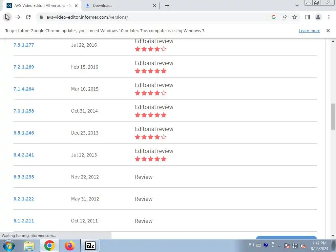This screenshot has height=252, width=336.
Task: Click Review text for Nov 22, 2012
Action: point(144,177)
